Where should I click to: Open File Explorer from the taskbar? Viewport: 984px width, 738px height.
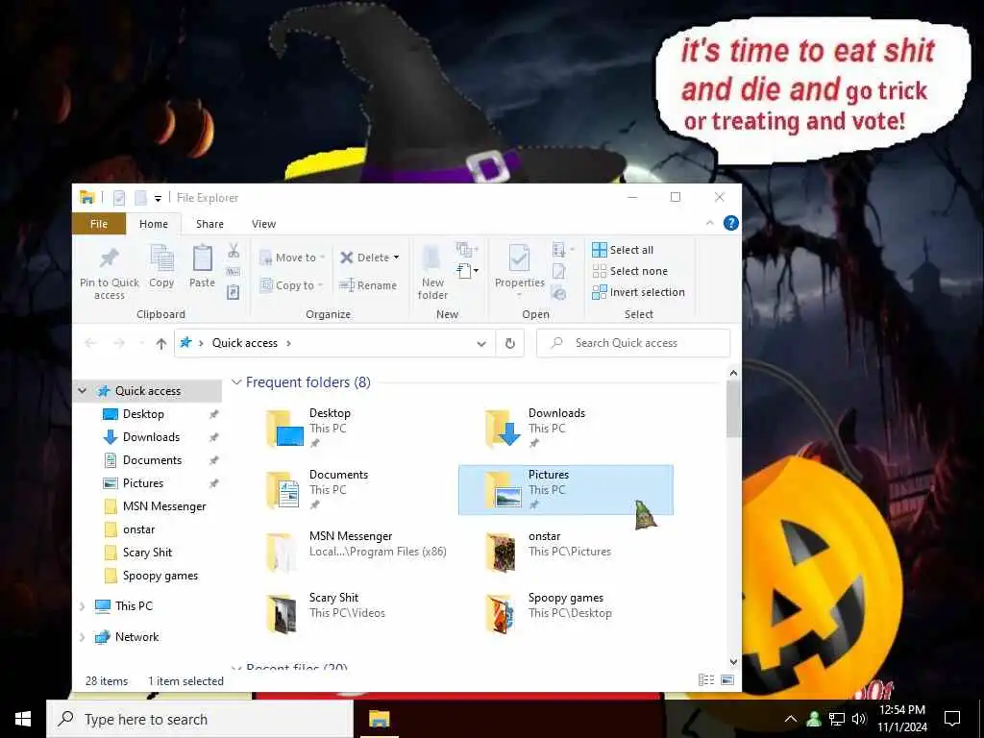pos(379,719)
